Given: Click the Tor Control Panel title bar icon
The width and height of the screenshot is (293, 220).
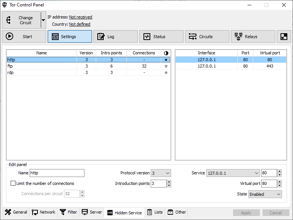Looking at the screenshot, I should [x=5, y=5].
